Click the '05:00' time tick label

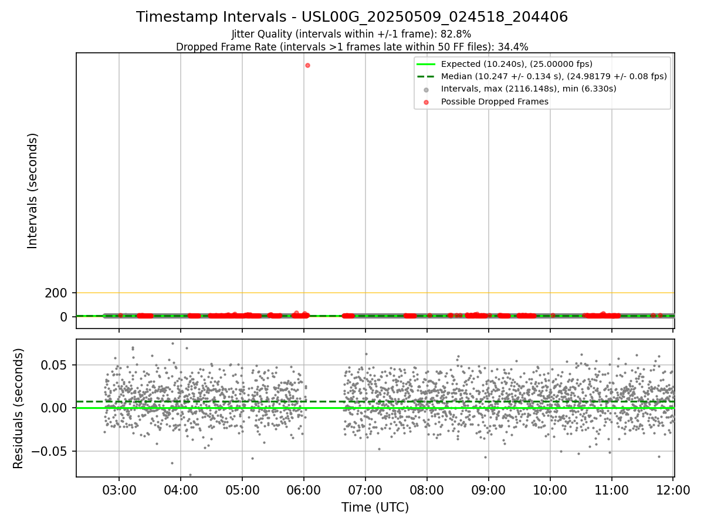point(242,490)
